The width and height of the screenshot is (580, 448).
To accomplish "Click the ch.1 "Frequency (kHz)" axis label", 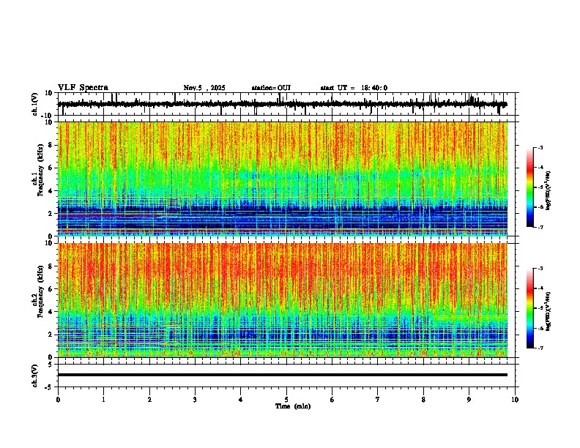I will tap(41, 170).
